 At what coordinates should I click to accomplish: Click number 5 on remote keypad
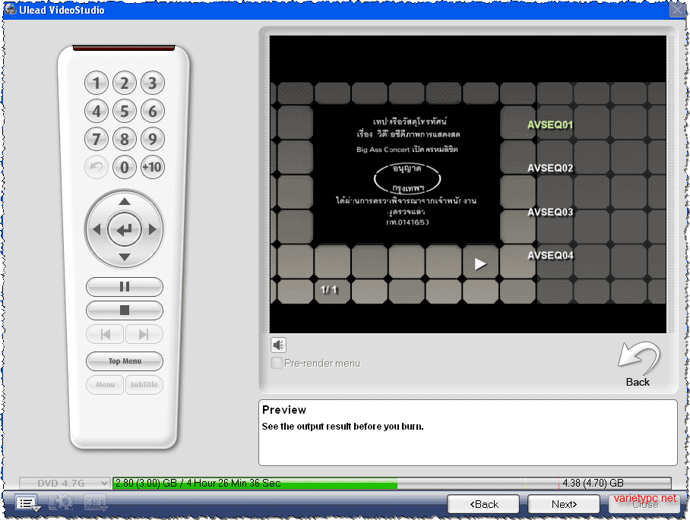click(x=125, y=111)
